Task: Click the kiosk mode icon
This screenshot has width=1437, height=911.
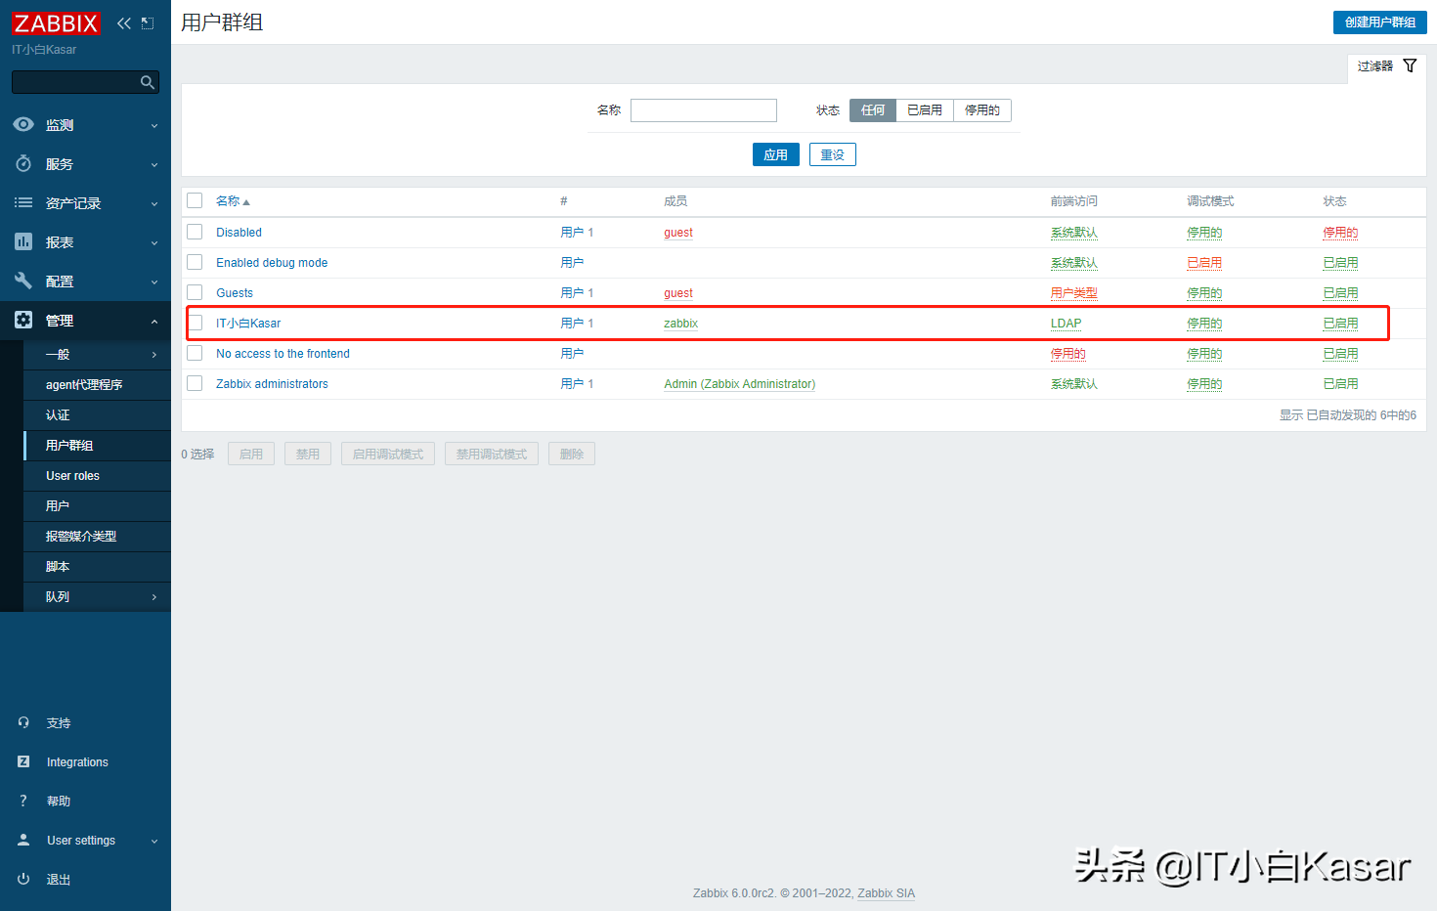Action: tap(148, 23)
